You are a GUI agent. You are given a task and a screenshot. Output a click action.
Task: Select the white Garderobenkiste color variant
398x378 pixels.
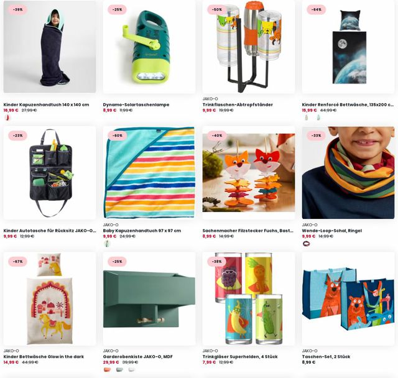click(x=131, y=370)
